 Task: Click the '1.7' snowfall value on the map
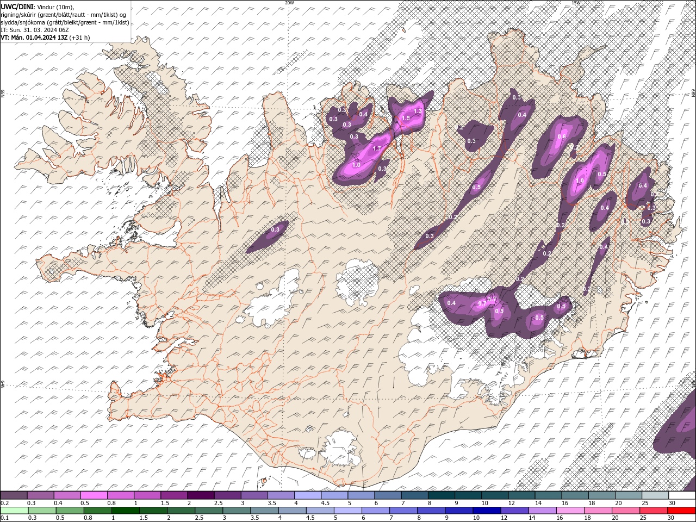click(x=377, y=148)
